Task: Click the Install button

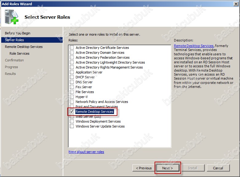Action: 193,168
